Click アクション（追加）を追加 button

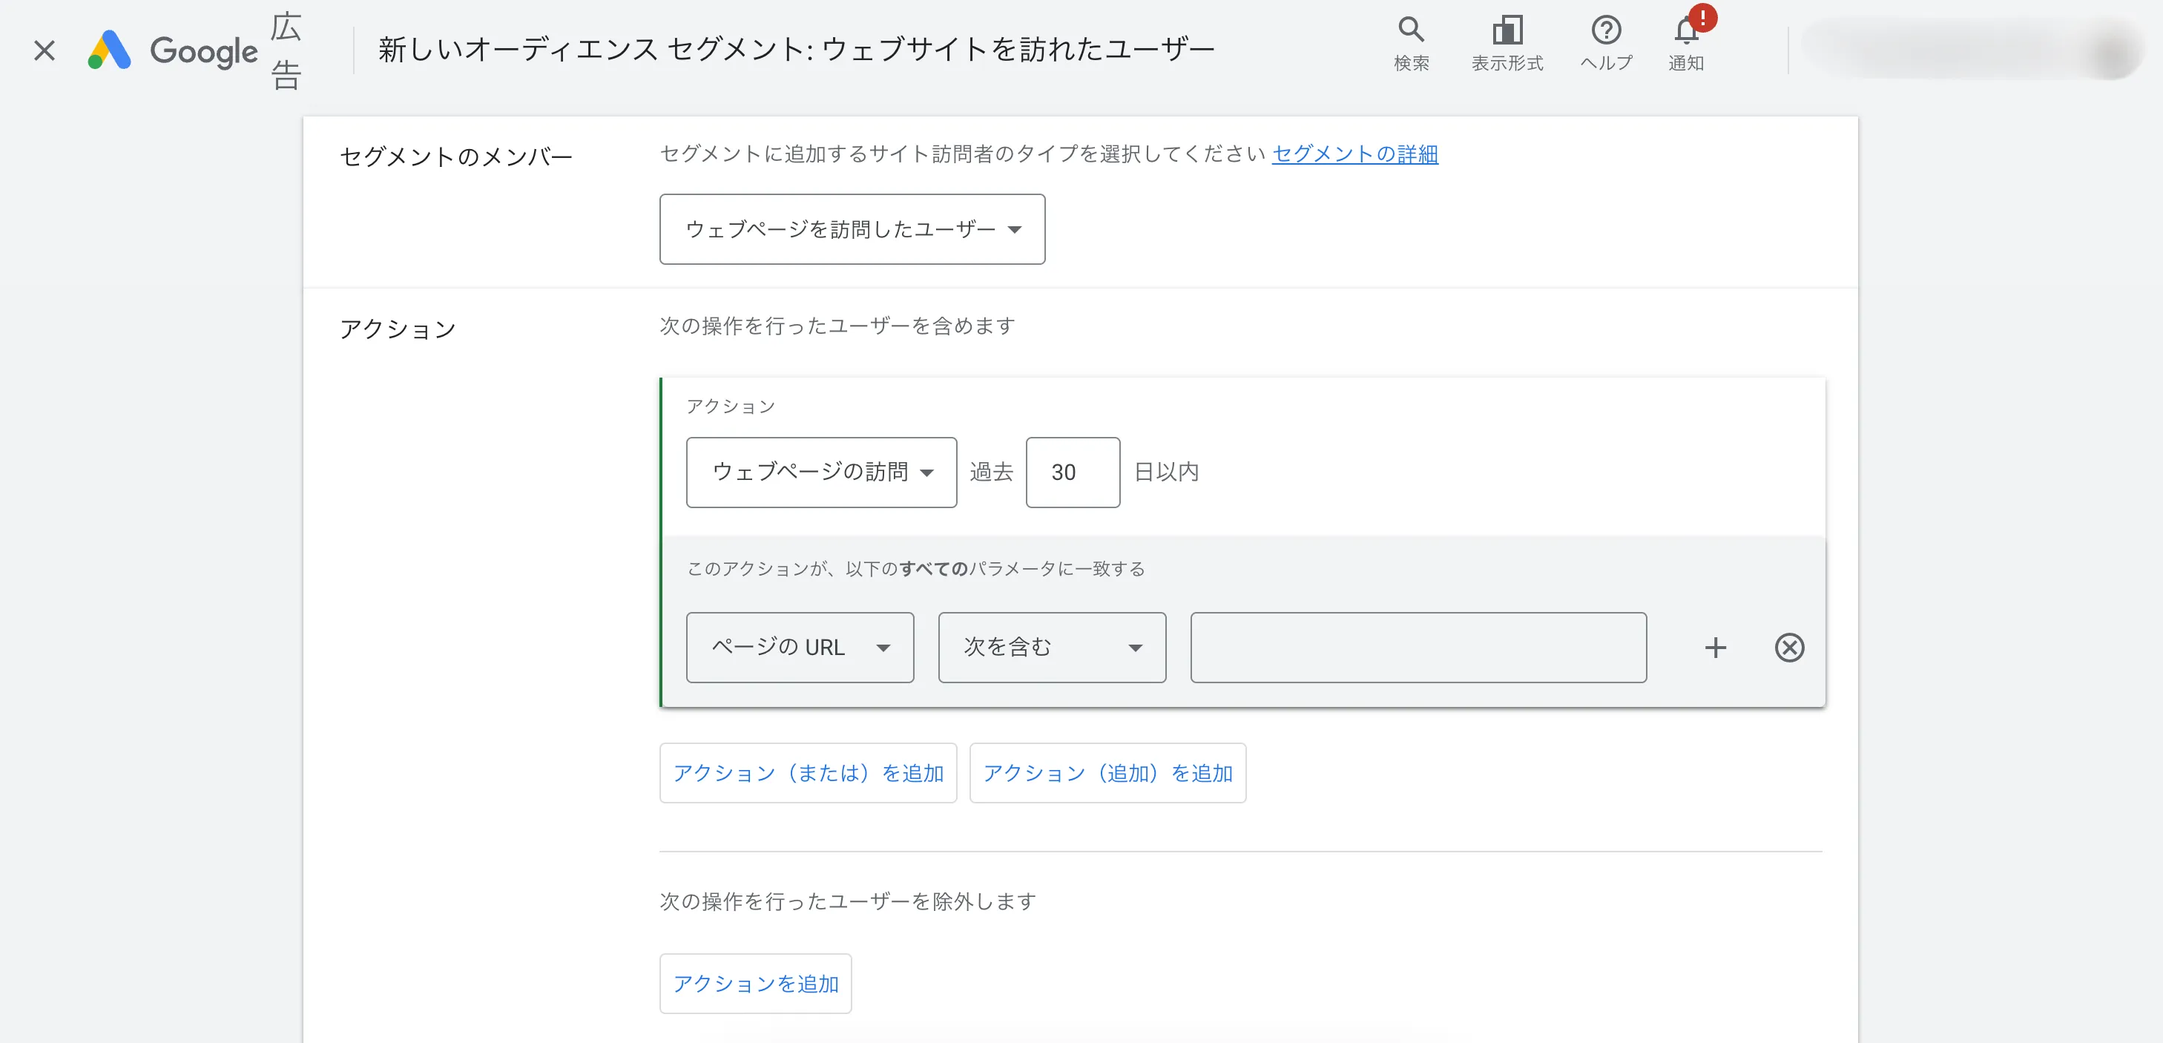(1107, 772)
